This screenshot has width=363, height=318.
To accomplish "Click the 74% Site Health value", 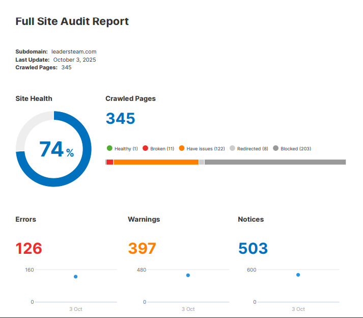I will 57,149.
